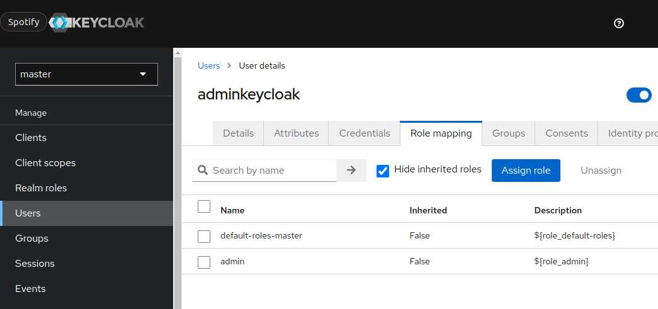Toggle the user enabled switch
658x309 pixels.
point(638,95)
